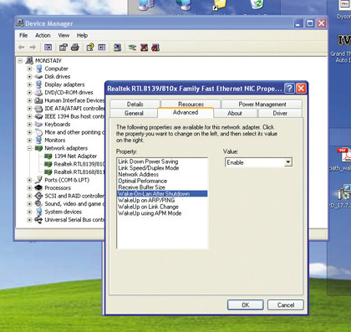Switch to the Power Management tab
Screen dimensions: 351x332
coord(262,104)
